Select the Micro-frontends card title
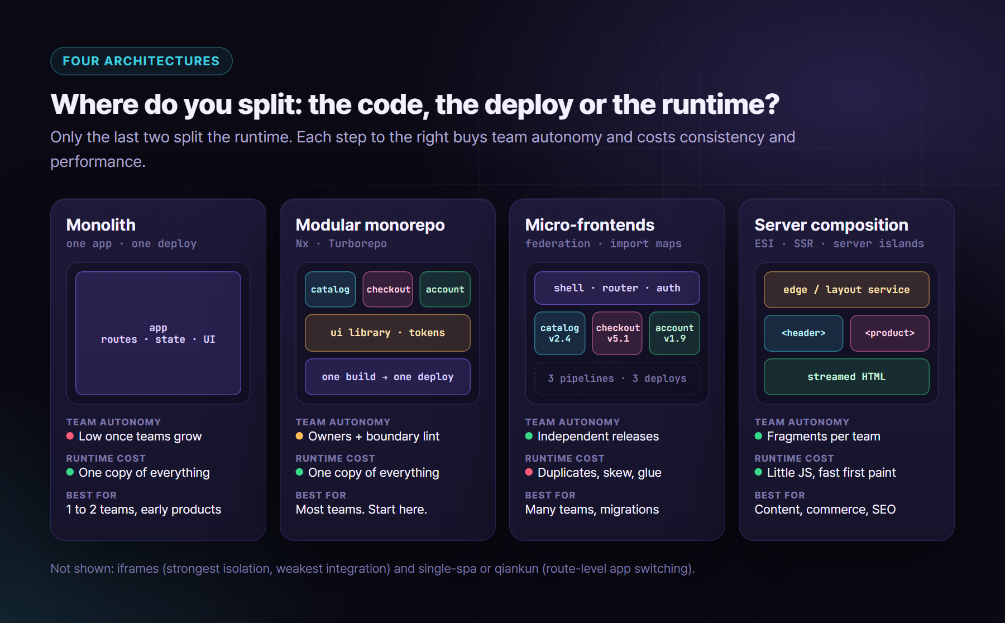The image size is (1005, 623). point(590,225)
